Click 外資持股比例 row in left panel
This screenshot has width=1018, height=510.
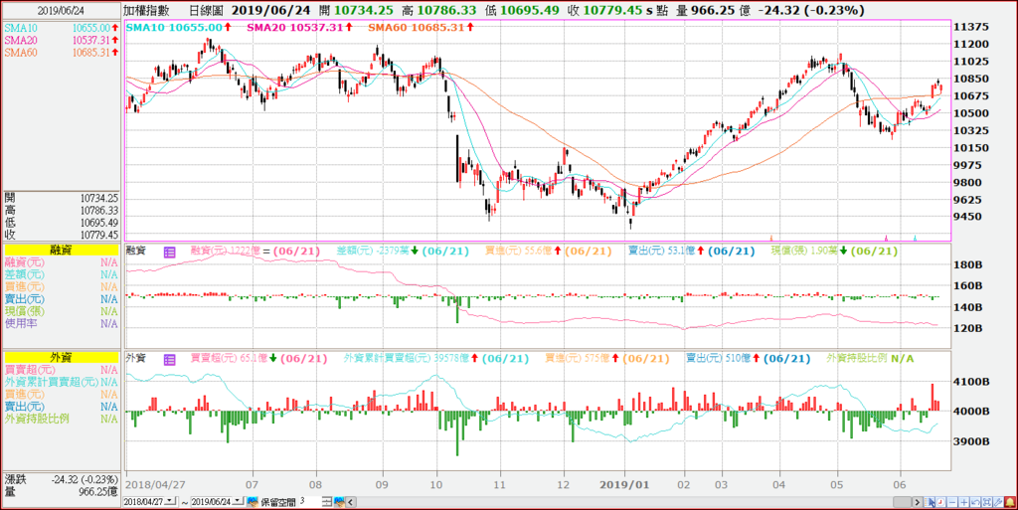(61, 420)
